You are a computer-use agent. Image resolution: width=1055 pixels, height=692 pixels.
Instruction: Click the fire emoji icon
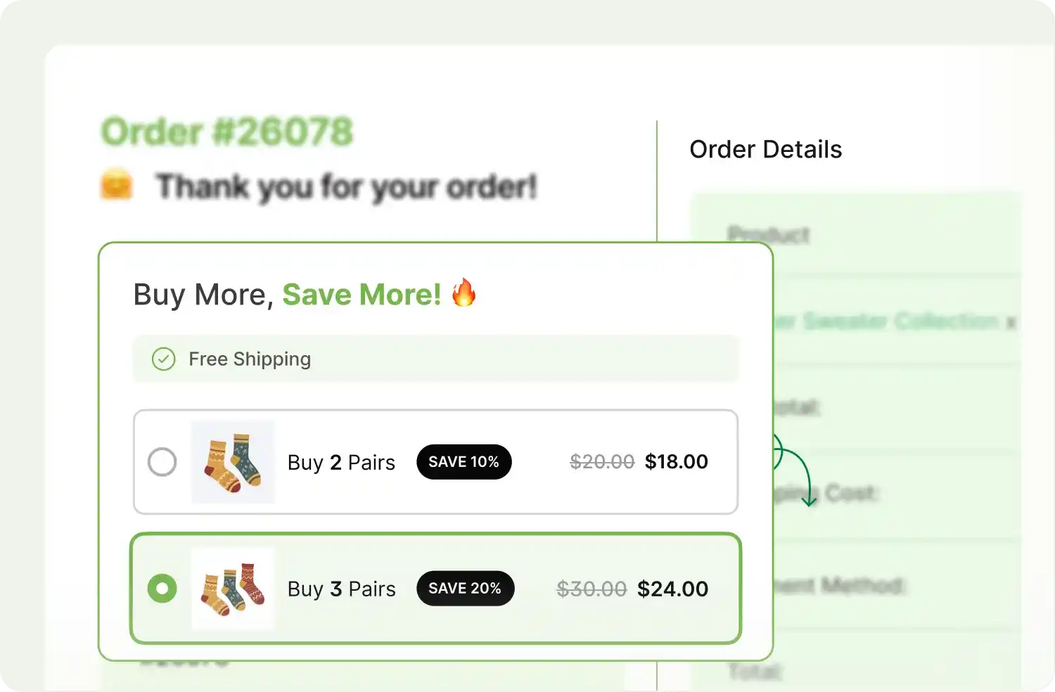[x=463, y=293]
